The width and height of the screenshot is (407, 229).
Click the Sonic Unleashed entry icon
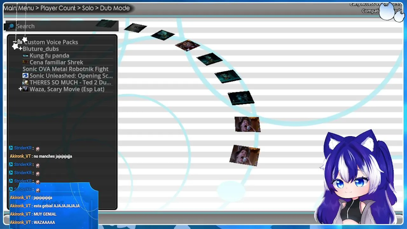tap(25, 76)
